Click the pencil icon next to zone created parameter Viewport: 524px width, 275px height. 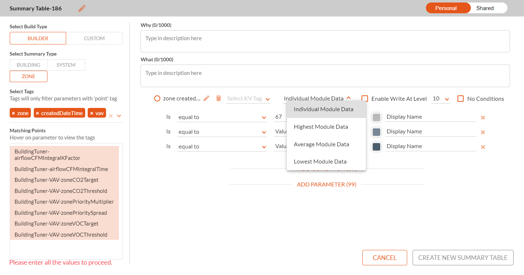pos(206,98)
